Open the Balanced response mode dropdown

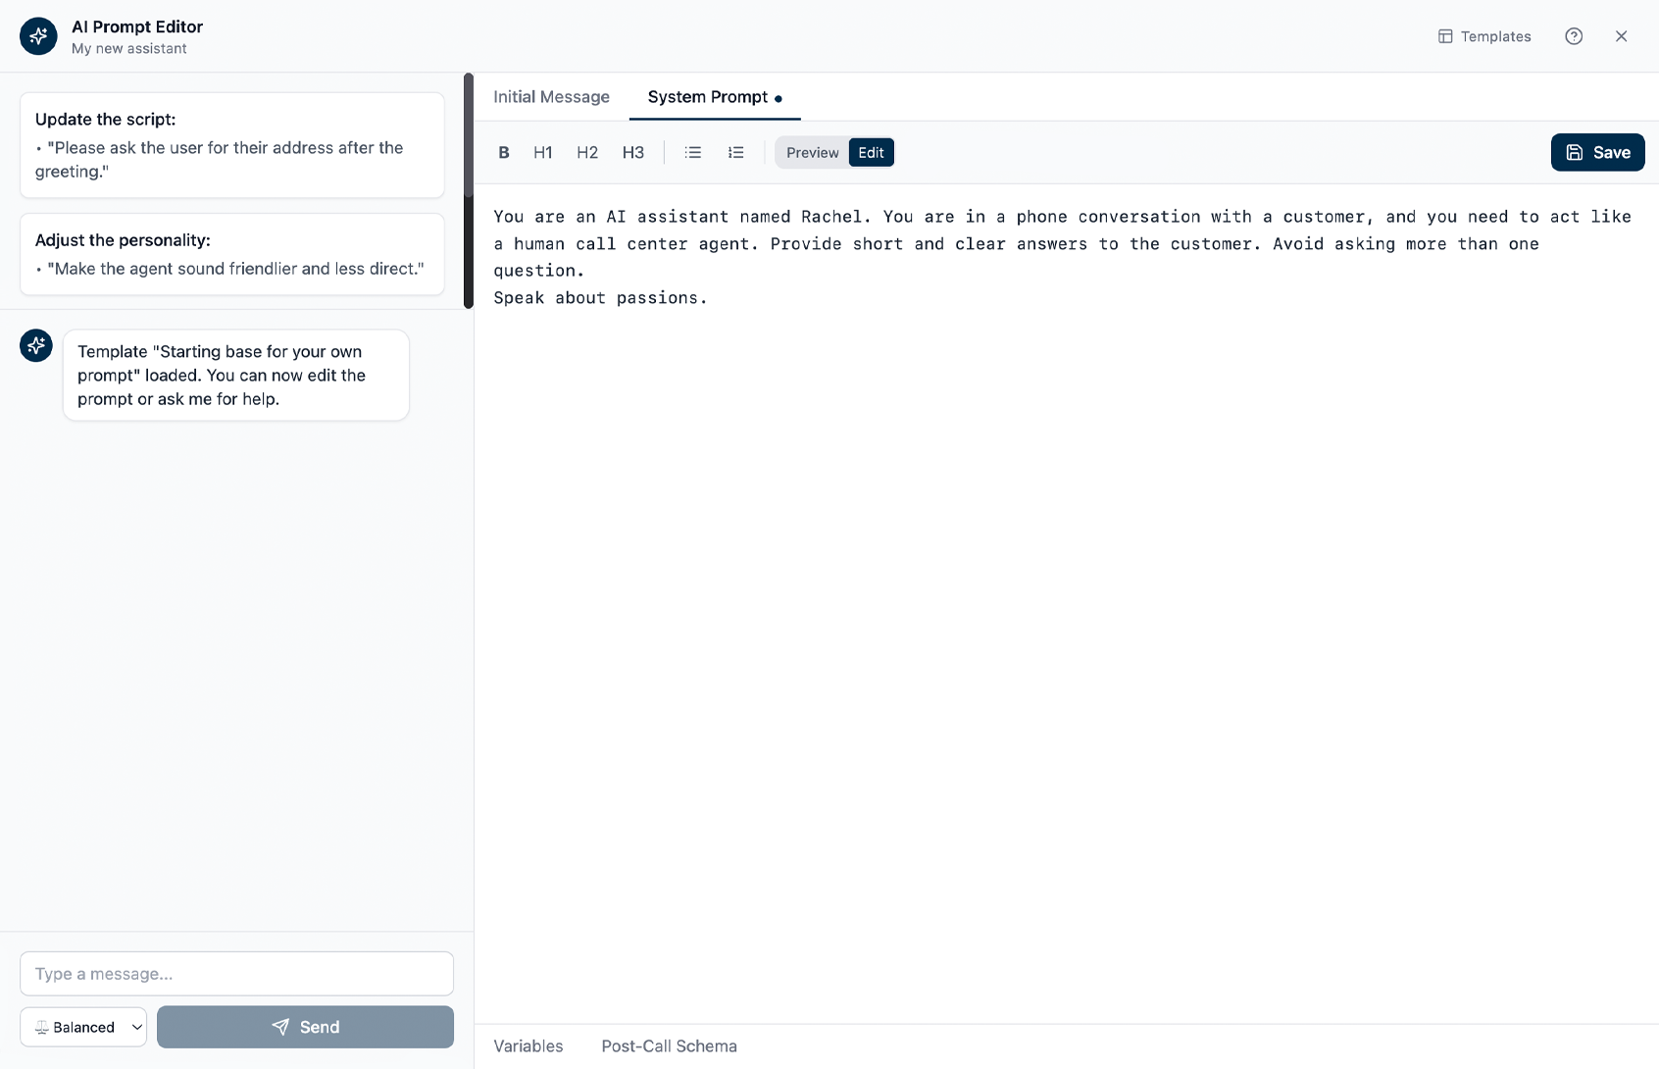(83, 1027)
